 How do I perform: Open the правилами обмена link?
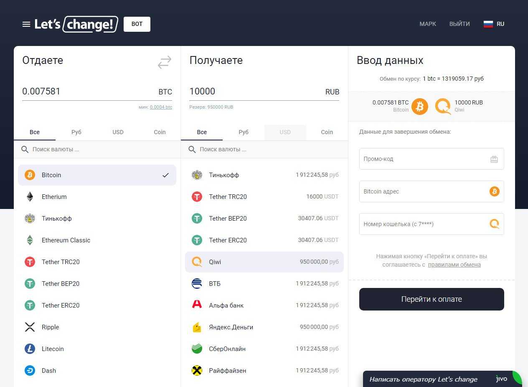tap(454, 265)
